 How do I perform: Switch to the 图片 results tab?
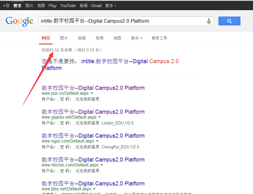(x=64, y=38)
